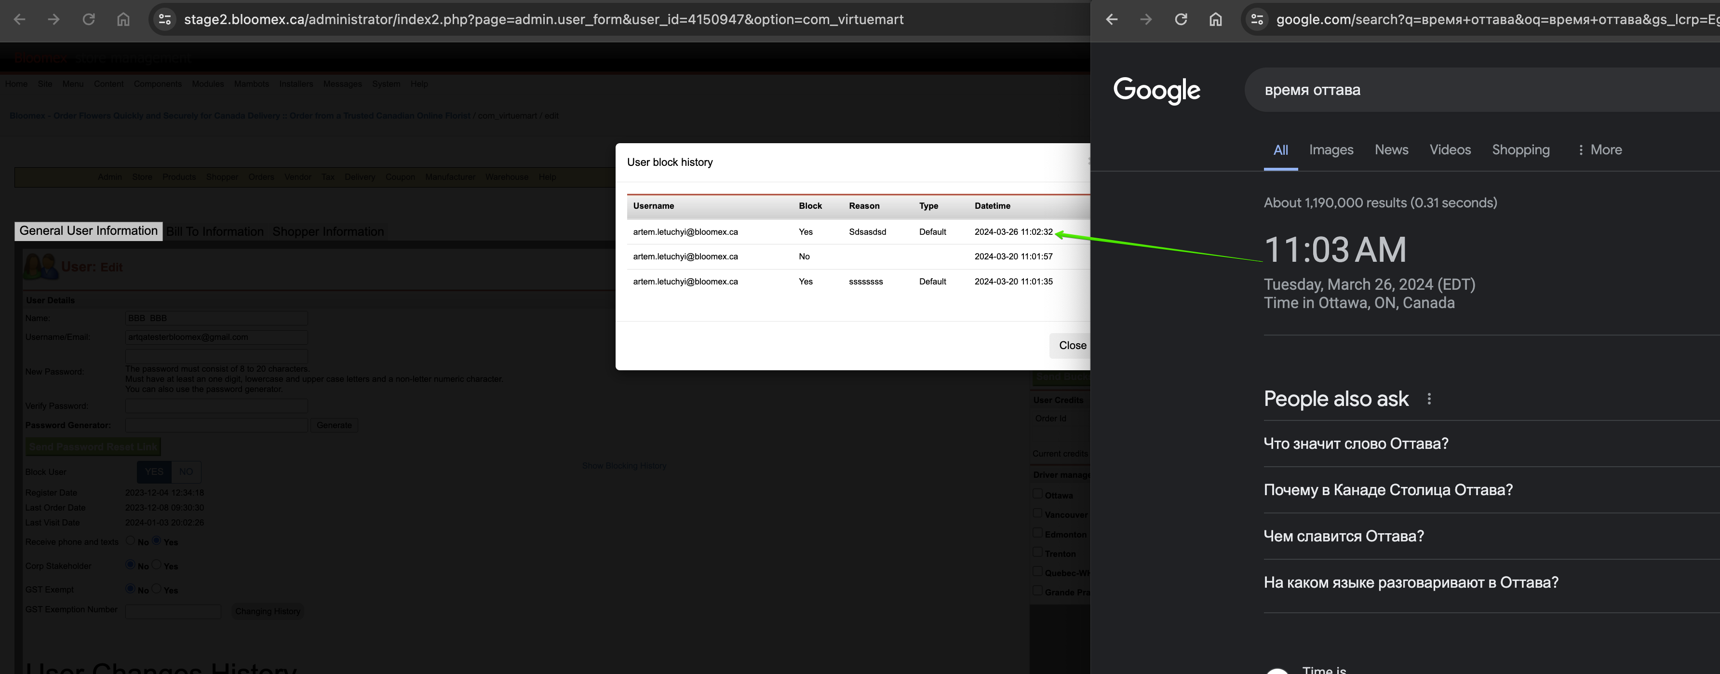Open People also ask options menu
This screenshot has width=1720, height=674.
coord(1429,399)
